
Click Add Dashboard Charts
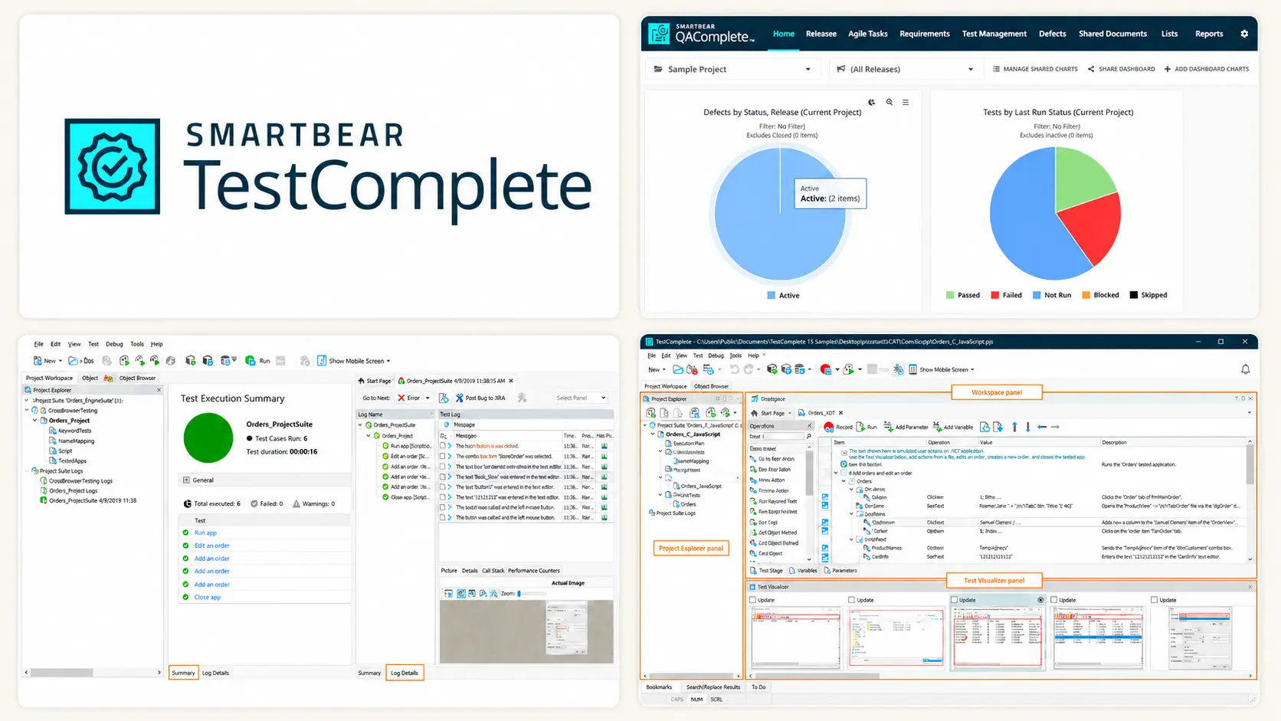[1207, 69]
